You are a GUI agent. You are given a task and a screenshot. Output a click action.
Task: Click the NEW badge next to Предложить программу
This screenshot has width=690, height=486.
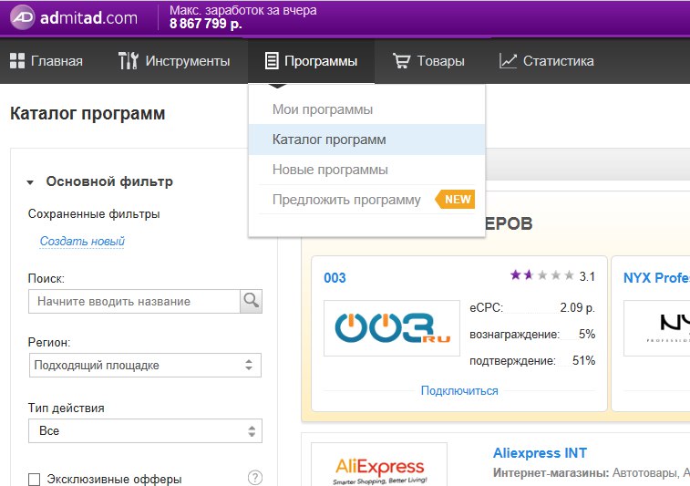(x=456, y=200)
